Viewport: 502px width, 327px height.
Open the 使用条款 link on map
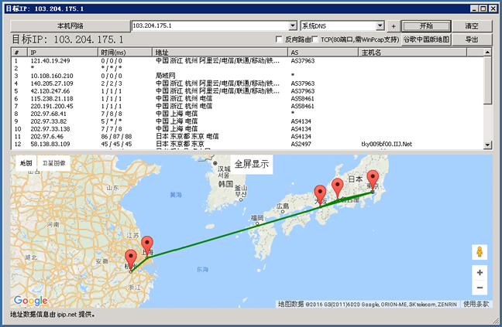(x=476, y=304)
